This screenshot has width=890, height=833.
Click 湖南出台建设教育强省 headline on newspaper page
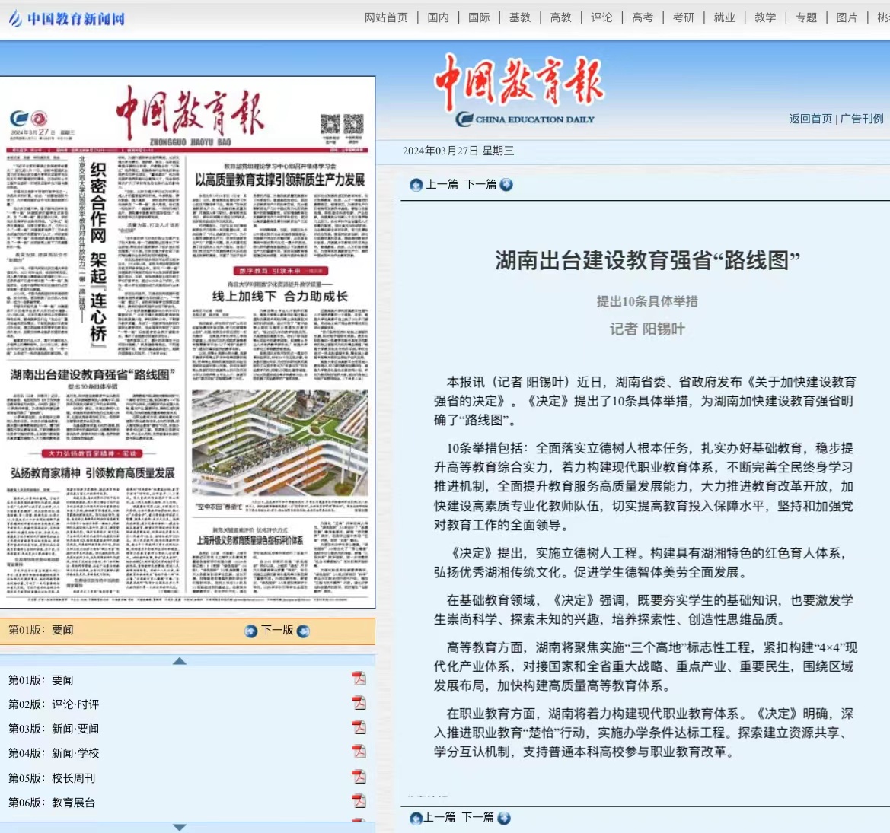pyautogui.click(x=93, y=375)
